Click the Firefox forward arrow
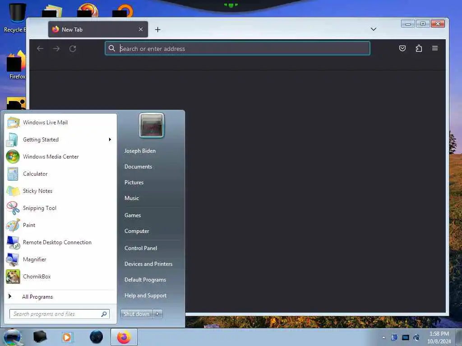The image size is (462, 346). tap(56, 49)
